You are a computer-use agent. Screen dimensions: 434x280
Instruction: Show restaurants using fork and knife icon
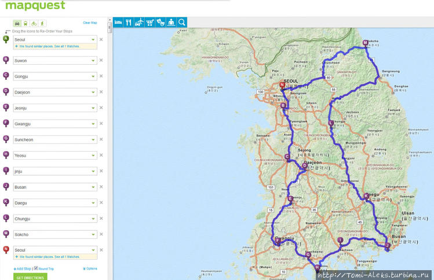129,23
